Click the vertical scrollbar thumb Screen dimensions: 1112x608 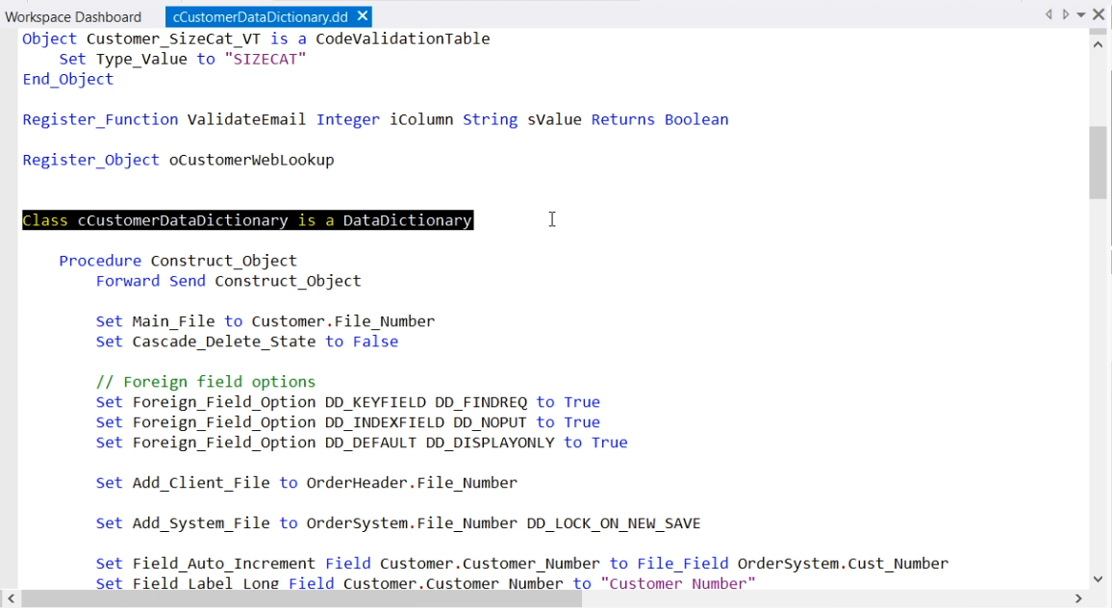coord(1098,162)
